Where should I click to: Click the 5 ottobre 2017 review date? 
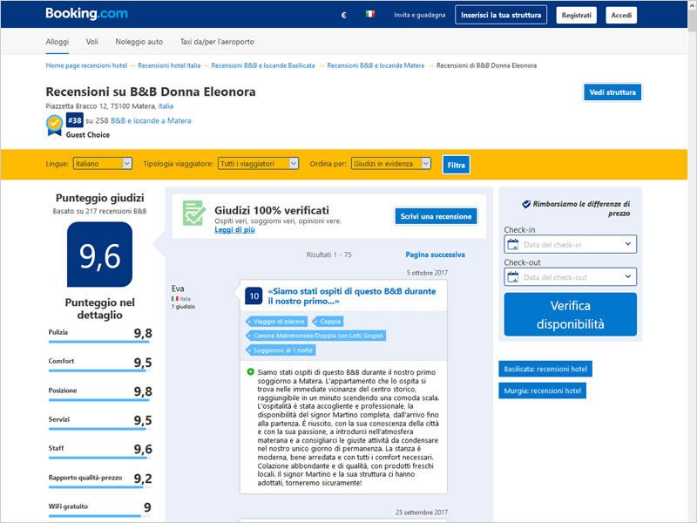point(427,273)
